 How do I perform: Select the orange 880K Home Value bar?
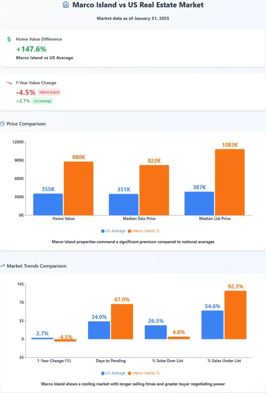78,188
